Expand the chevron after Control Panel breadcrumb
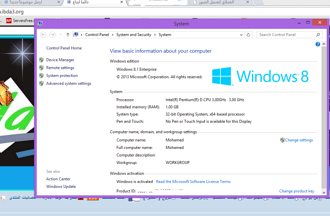The height and width of the screenshot is (216, 330). coord(113,35)
